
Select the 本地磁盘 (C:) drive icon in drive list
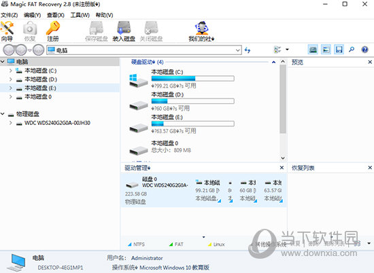[x=138, y=80]
